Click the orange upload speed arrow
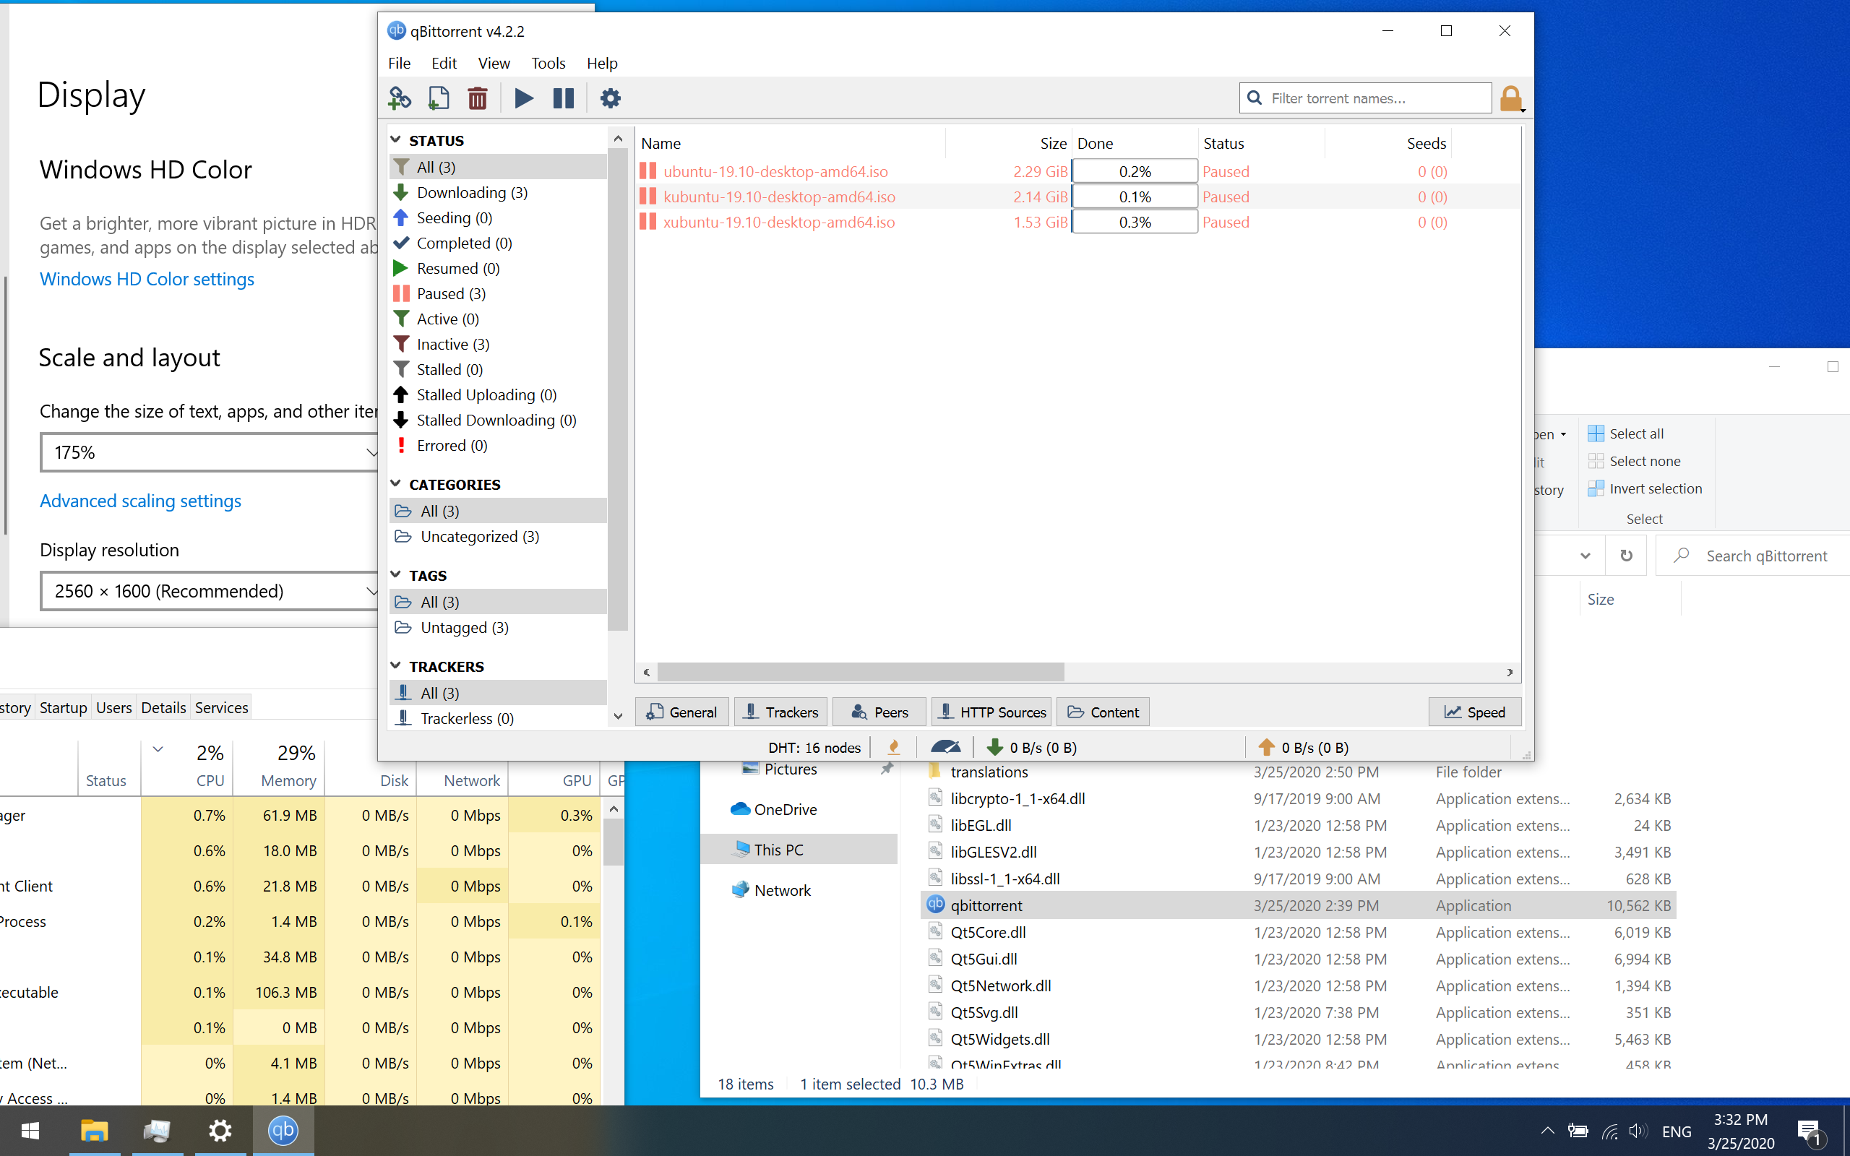The image size is (1850, 1156). pos(1266,747)
